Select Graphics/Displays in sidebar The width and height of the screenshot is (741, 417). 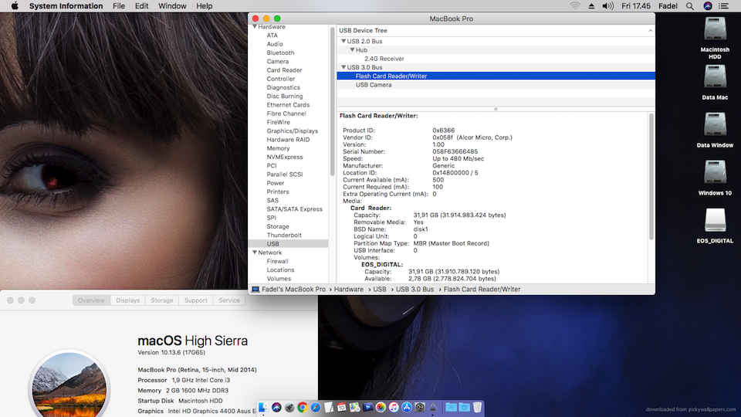point(292,131)
